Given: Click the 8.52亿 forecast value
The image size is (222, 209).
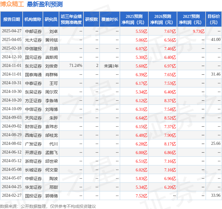Looking at the screenshot, I should pos(170,118).
